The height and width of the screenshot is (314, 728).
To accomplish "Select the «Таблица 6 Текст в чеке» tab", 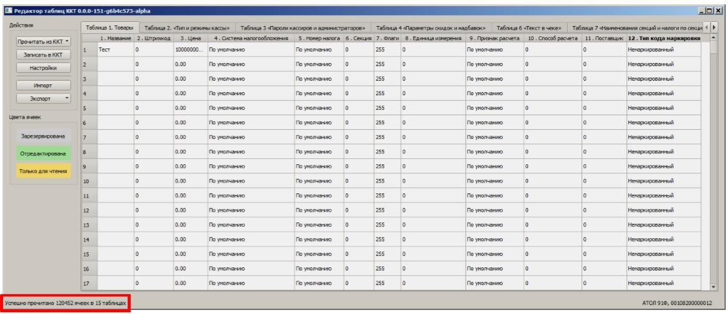I will pos(529,28).
